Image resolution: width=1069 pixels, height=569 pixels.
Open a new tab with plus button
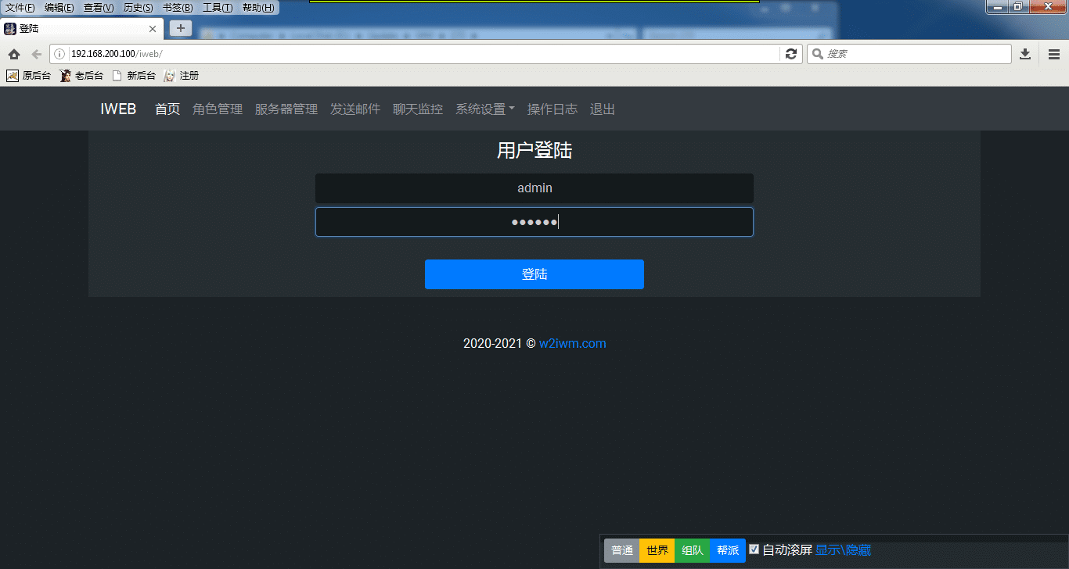pyautogui.click(x=181, y=28)
